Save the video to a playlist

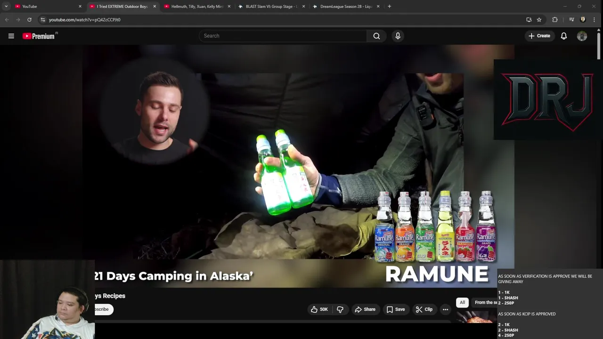pyautogui.click(x=396, y=309)
